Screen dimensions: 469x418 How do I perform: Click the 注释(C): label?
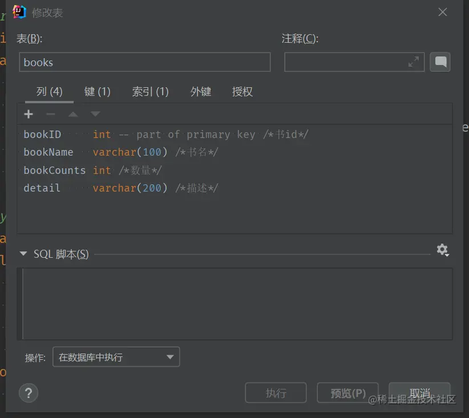click(x=300, y=39)
